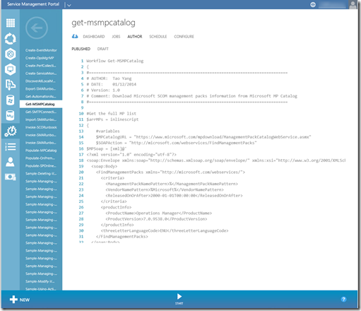This screenshot has height=311, width=361.
Task: Open the user accounts person icon
Action: [x=10, y=162]
